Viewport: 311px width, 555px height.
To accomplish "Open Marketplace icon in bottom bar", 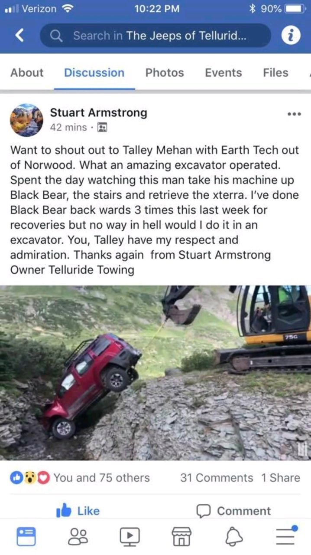I will tap(181, 536).
